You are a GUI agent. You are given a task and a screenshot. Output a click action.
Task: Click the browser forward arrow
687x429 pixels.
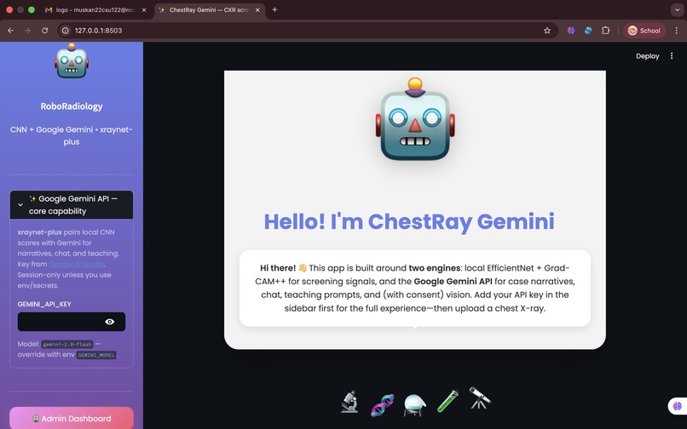coord(27,31)
